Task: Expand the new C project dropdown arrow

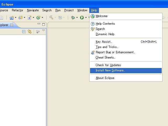Action: pyautogui.click(x=16, y=18)
